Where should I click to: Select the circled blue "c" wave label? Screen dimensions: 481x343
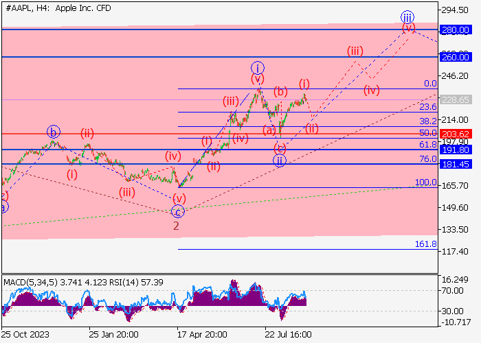pyautogui.click(x=178, y=211)
